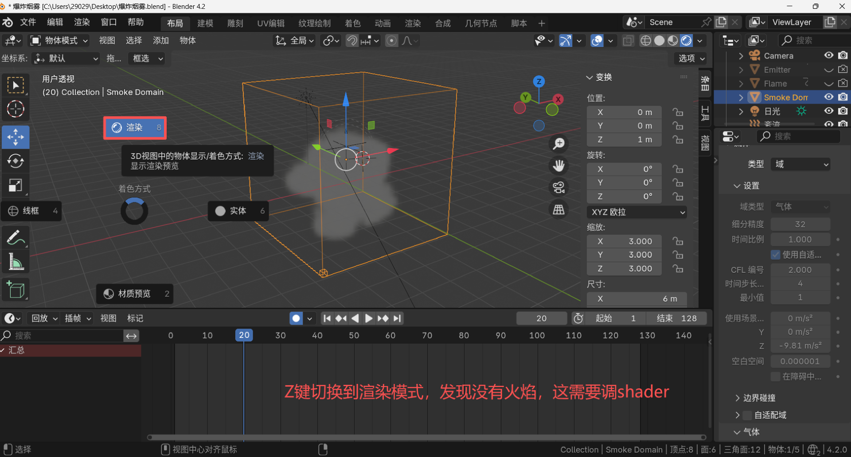Open the 选项 dropdown

pos(691,58)
